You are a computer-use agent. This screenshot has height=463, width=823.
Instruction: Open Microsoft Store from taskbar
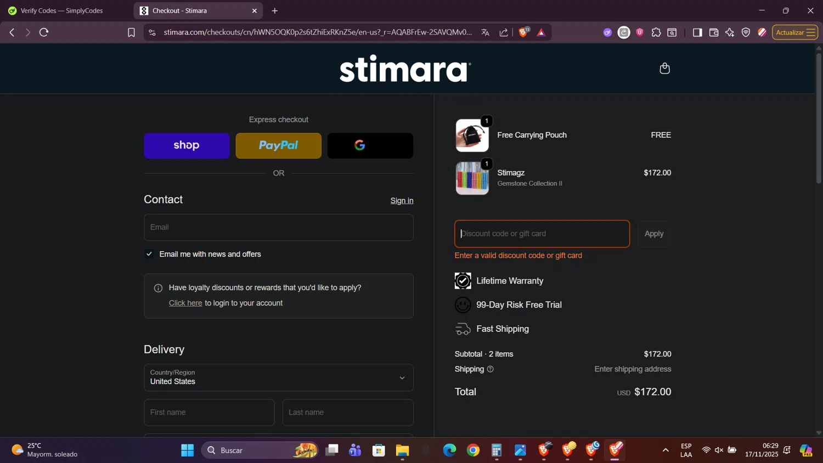coord(379,450)
